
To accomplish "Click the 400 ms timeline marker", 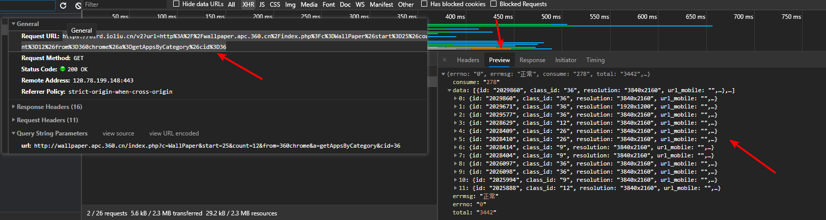I will pos(455,17).
